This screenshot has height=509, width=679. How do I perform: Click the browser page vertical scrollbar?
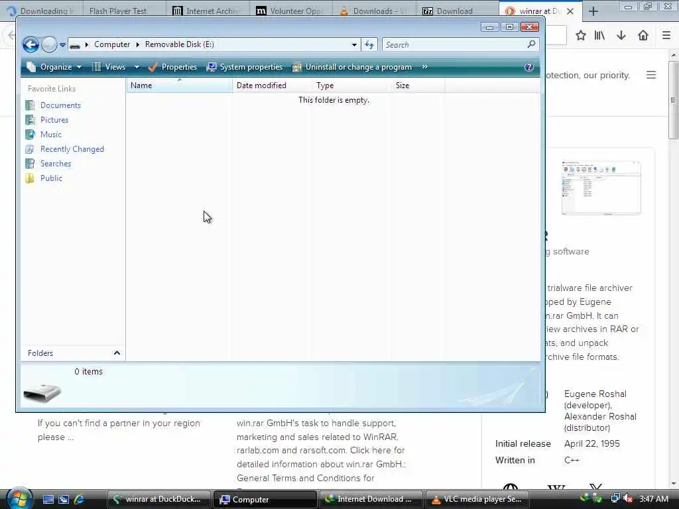[674, 99]
